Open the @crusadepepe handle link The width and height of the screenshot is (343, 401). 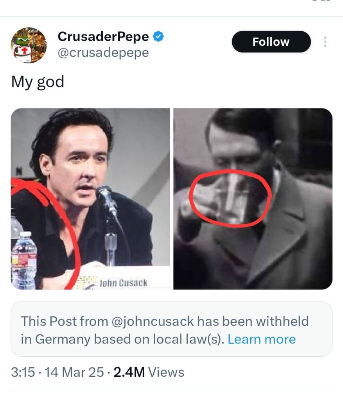[x=103, y=52]
